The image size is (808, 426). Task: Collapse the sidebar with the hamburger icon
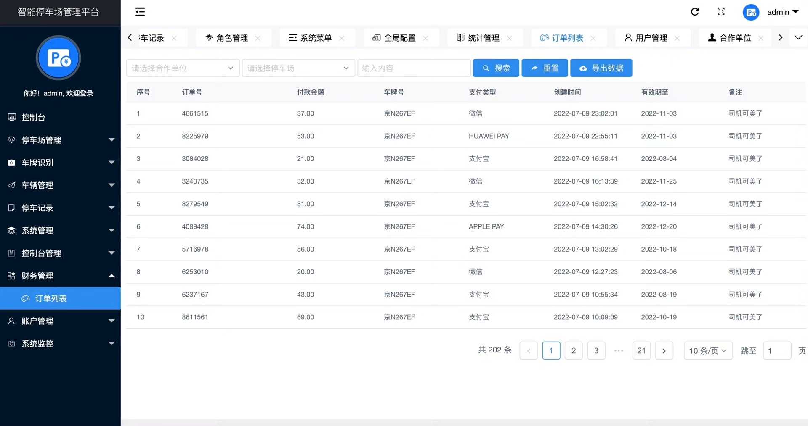pyautogui.click(x=140, y=12)
